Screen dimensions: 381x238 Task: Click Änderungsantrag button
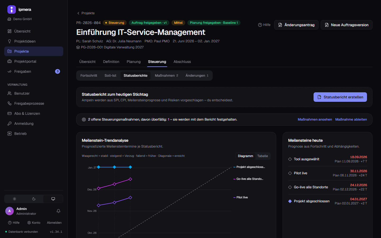coord(296,25)
